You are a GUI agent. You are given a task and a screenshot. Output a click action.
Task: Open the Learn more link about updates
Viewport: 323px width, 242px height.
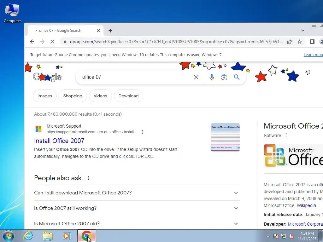(x=313, y=55)
